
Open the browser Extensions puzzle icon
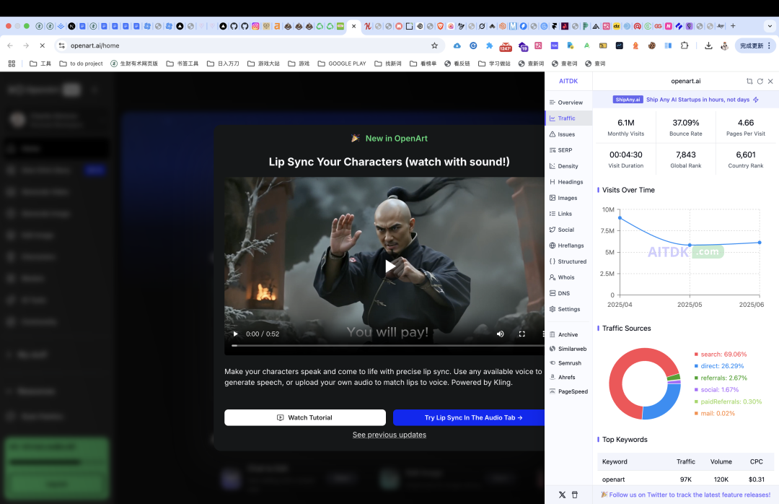click(685, 45)
